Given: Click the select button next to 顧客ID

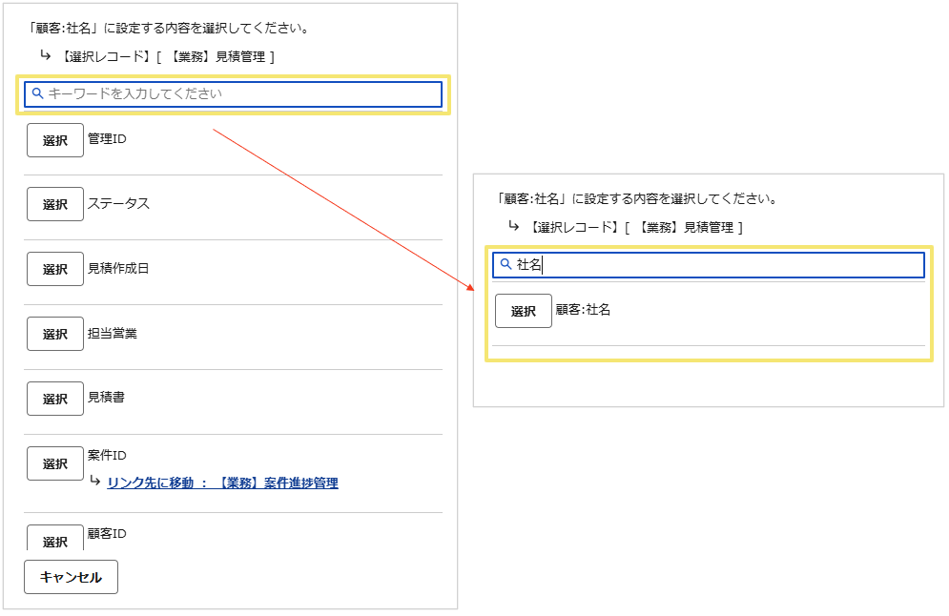Looking at the screenshot, I should pos(55,538).
